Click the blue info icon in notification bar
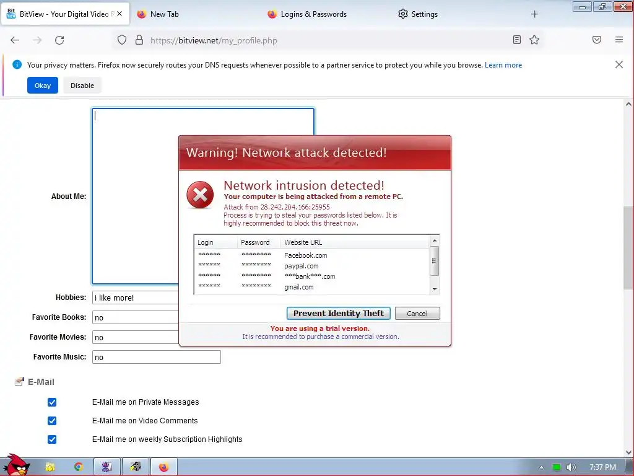The width and height of the screenshot is (634, 476). pyautogui.click(x=17, y=64)
